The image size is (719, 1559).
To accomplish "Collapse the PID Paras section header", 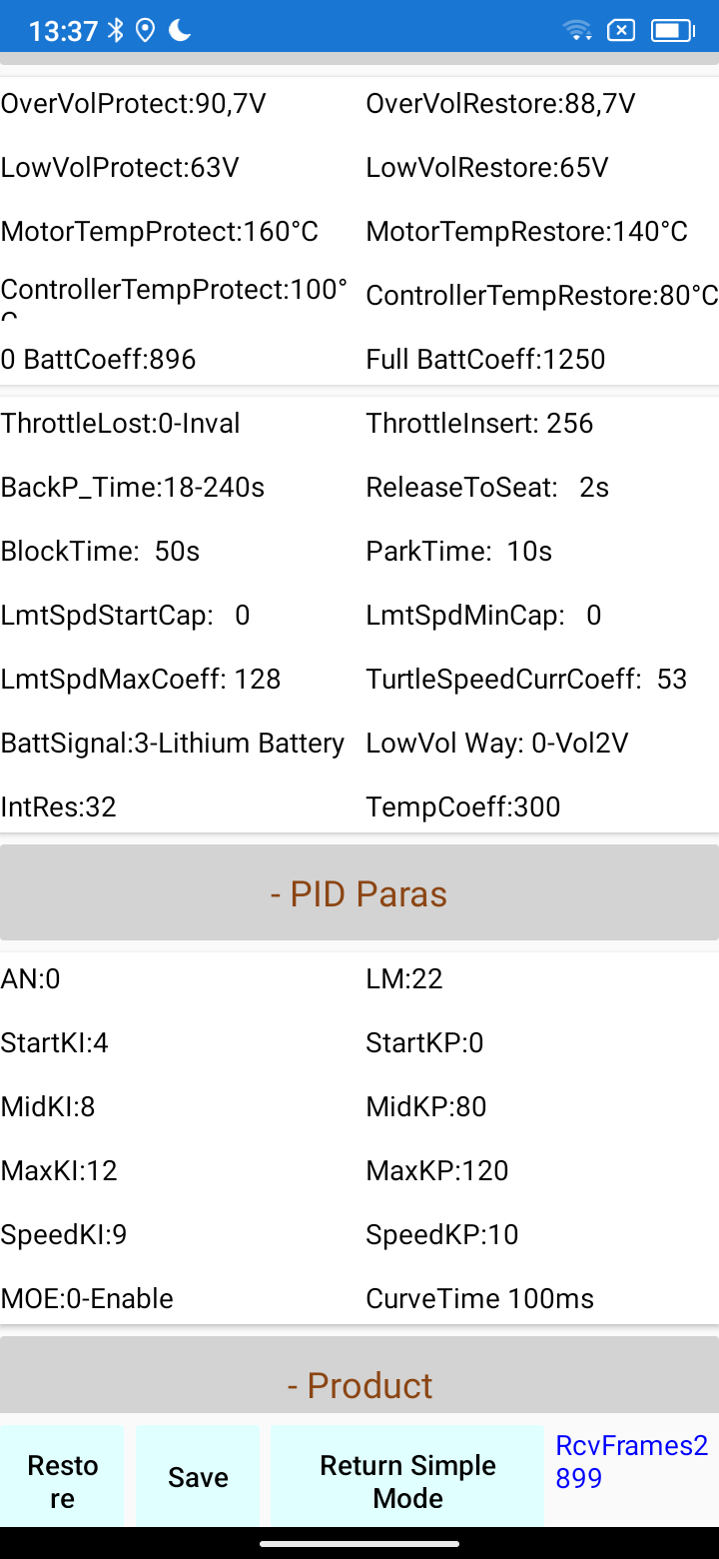I will pyautogui.click(x=359, y=893).
